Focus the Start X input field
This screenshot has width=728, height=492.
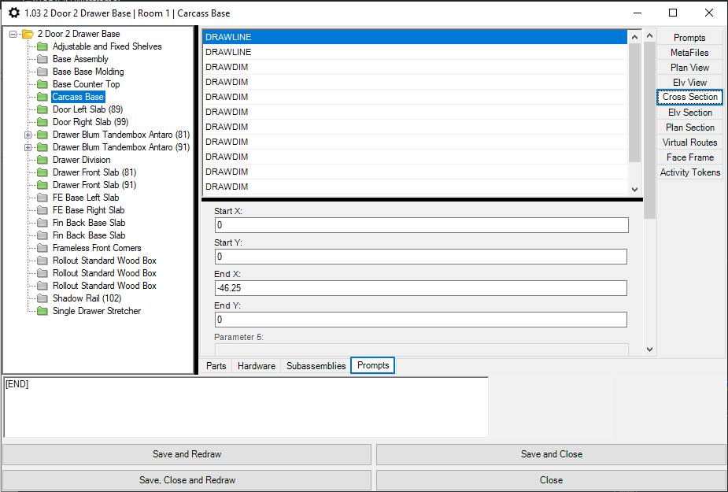coord(422,225)
